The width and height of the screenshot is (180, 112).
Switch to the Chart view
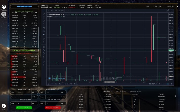pos(148,6)
